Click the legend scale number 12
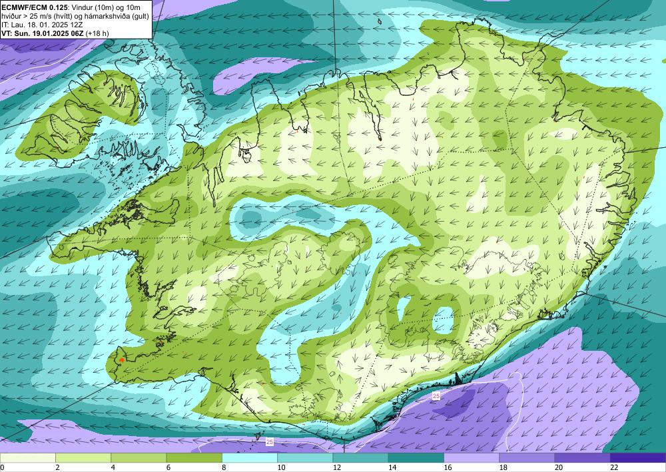Image resolution: width=666 pixels, height=472 pixels. (337, 468)
